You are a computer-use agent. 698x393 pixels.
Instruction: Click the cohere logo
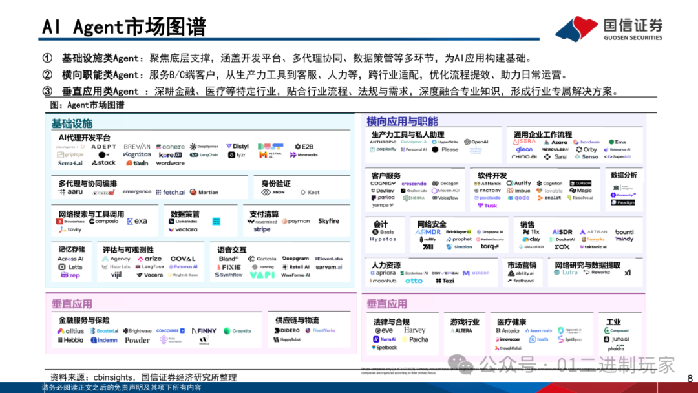(x=171, y=147)
